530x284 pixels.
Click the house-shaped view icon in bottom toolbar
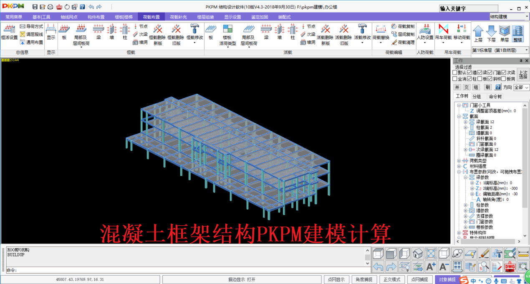(x=418, y=253)
